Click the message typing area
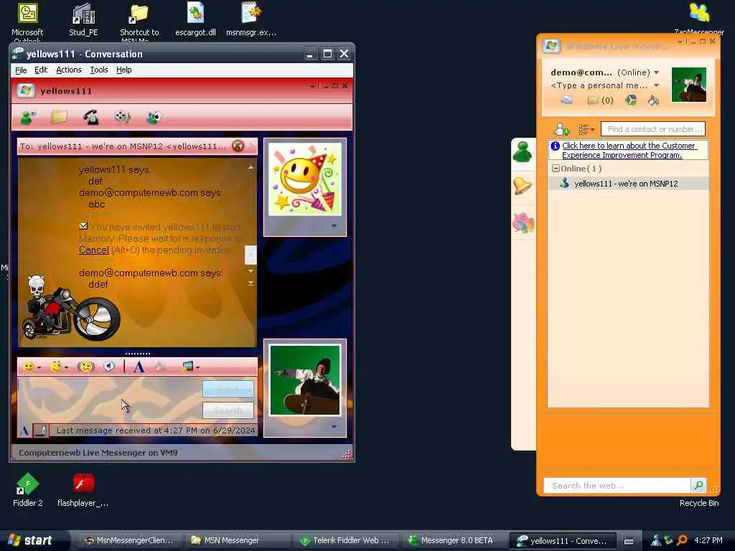This screenshot has height=551, width=735. (110, 400)
